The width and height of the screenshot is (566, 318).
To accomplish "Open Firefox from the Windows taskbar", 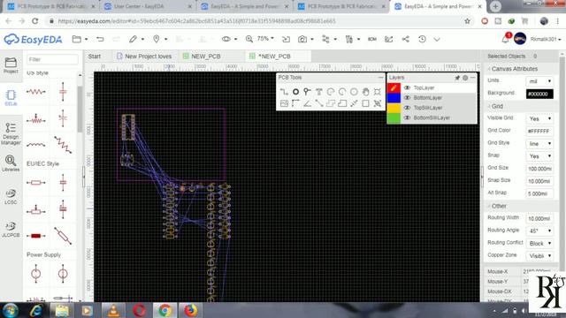I will tap(190, 310).
